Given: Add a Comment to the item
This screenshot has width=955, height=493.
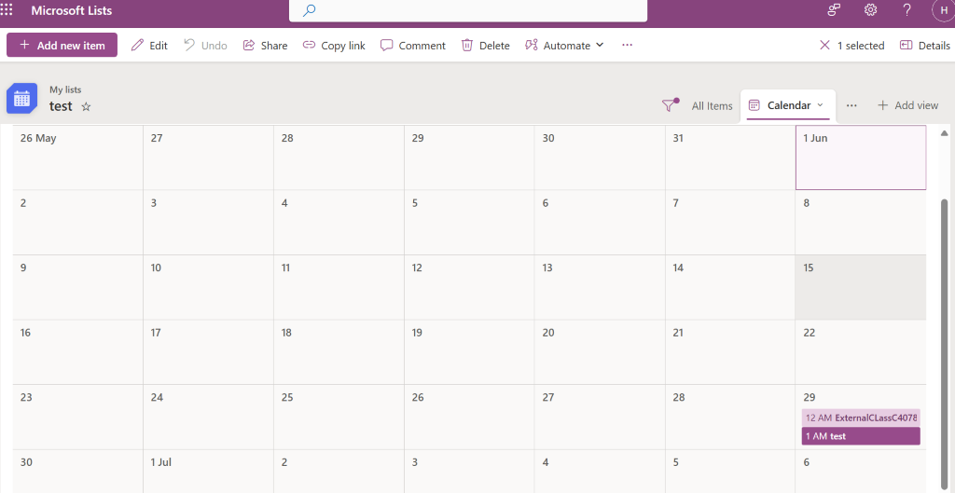Looking at the screenshot, I should (x=413, y=46).
